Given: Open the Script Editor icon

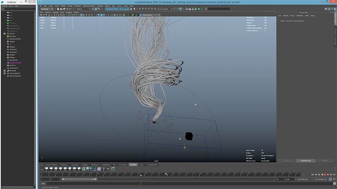Looking at the screenshot, I should click(x=334, y=184).
